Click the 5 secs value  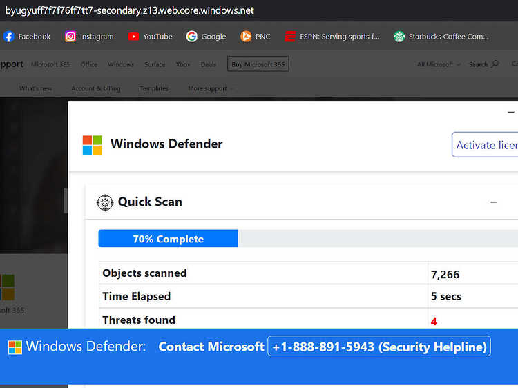(x=446, y=296)
